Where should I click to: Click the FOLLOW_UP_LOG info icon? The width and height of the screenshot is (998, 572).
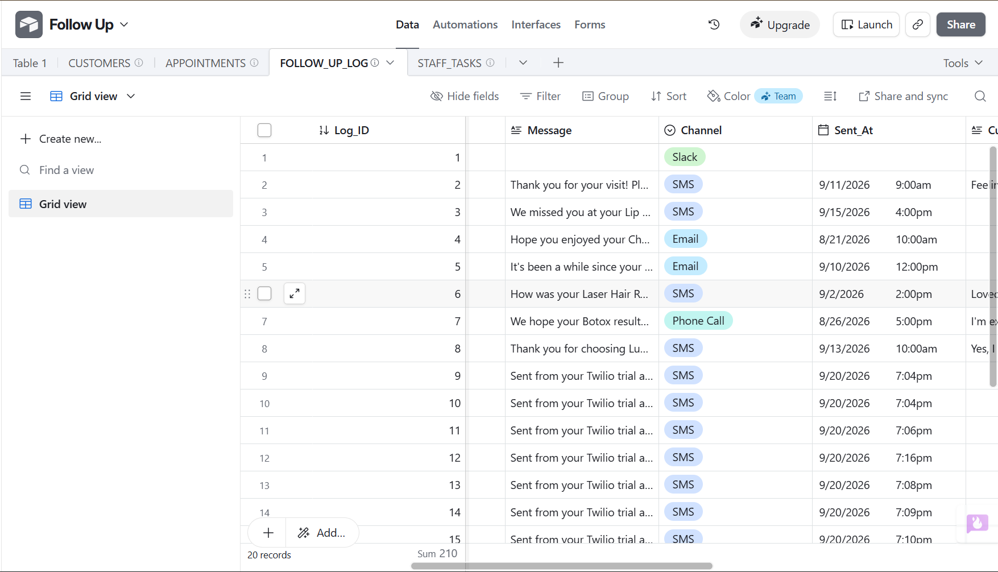tap(375, 63)
